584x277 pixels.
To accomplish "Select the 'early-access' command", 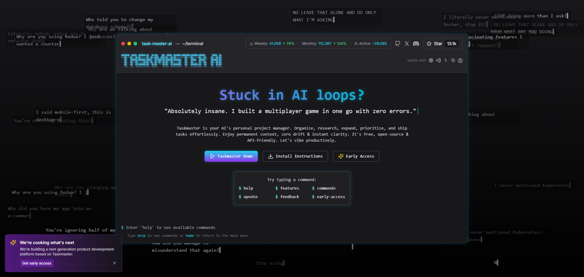I will click(329, 197).
